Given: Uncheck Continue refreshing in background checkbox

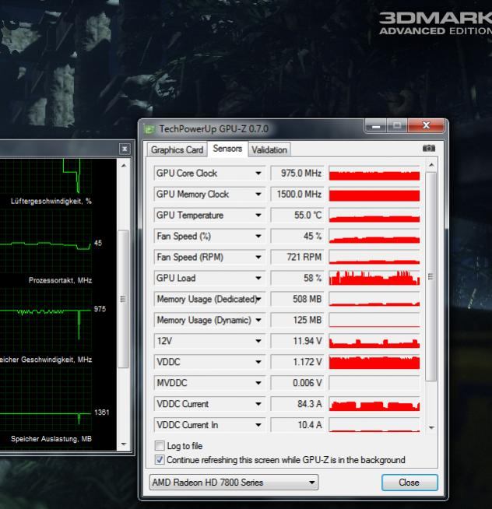Looking at the screenshot, I should pyautogui.click(x=160, y=460).
